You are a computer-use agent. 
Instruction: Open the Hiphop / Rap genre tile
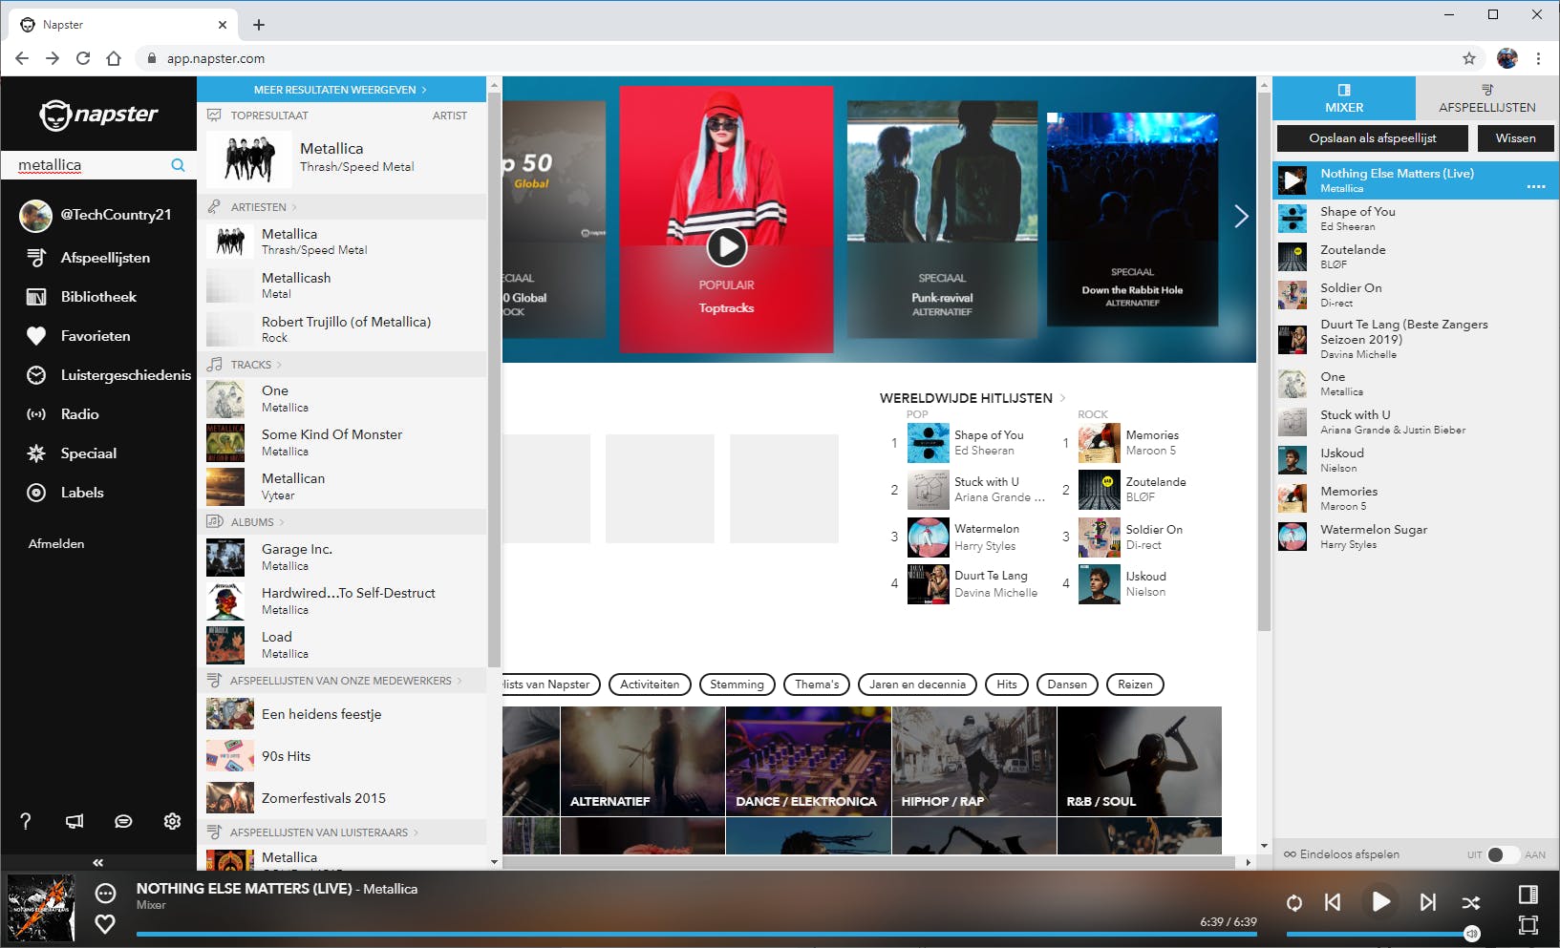pyautogui.click(x=974, y=761)
